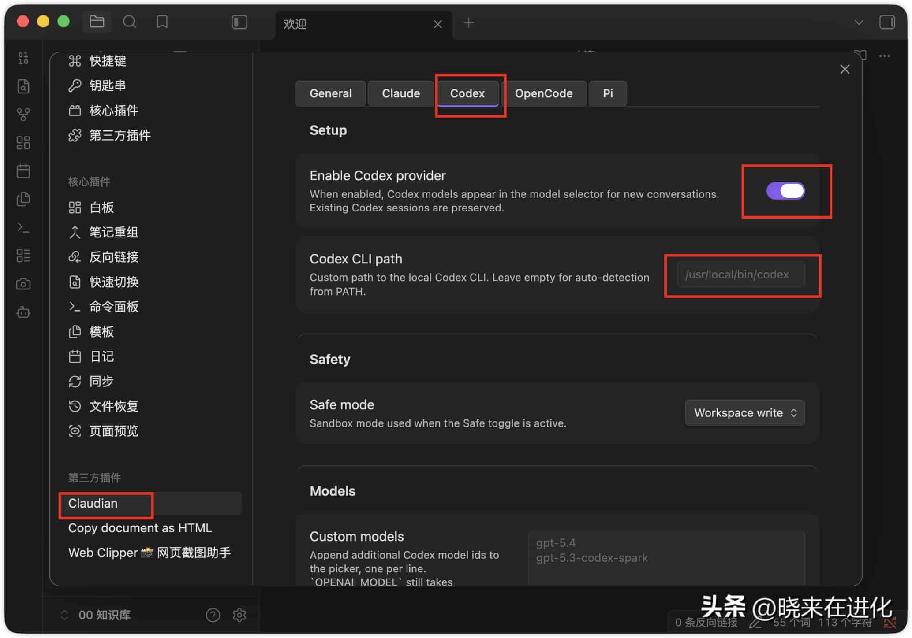The image size is (912, 638).
Task: Close the settings dialog
Action: click(845, 69)
